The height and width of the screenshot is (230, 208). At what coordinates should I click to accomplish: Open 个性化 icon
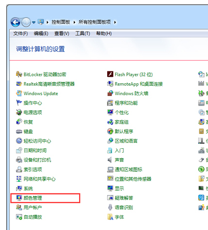pyautogui.click(x=110, y=112)
